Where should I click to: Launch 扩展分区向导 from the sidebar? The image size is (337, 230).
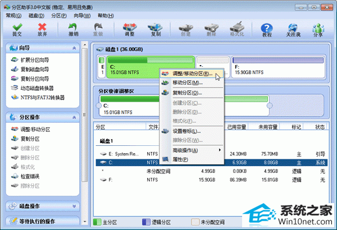tap(30, 60)
